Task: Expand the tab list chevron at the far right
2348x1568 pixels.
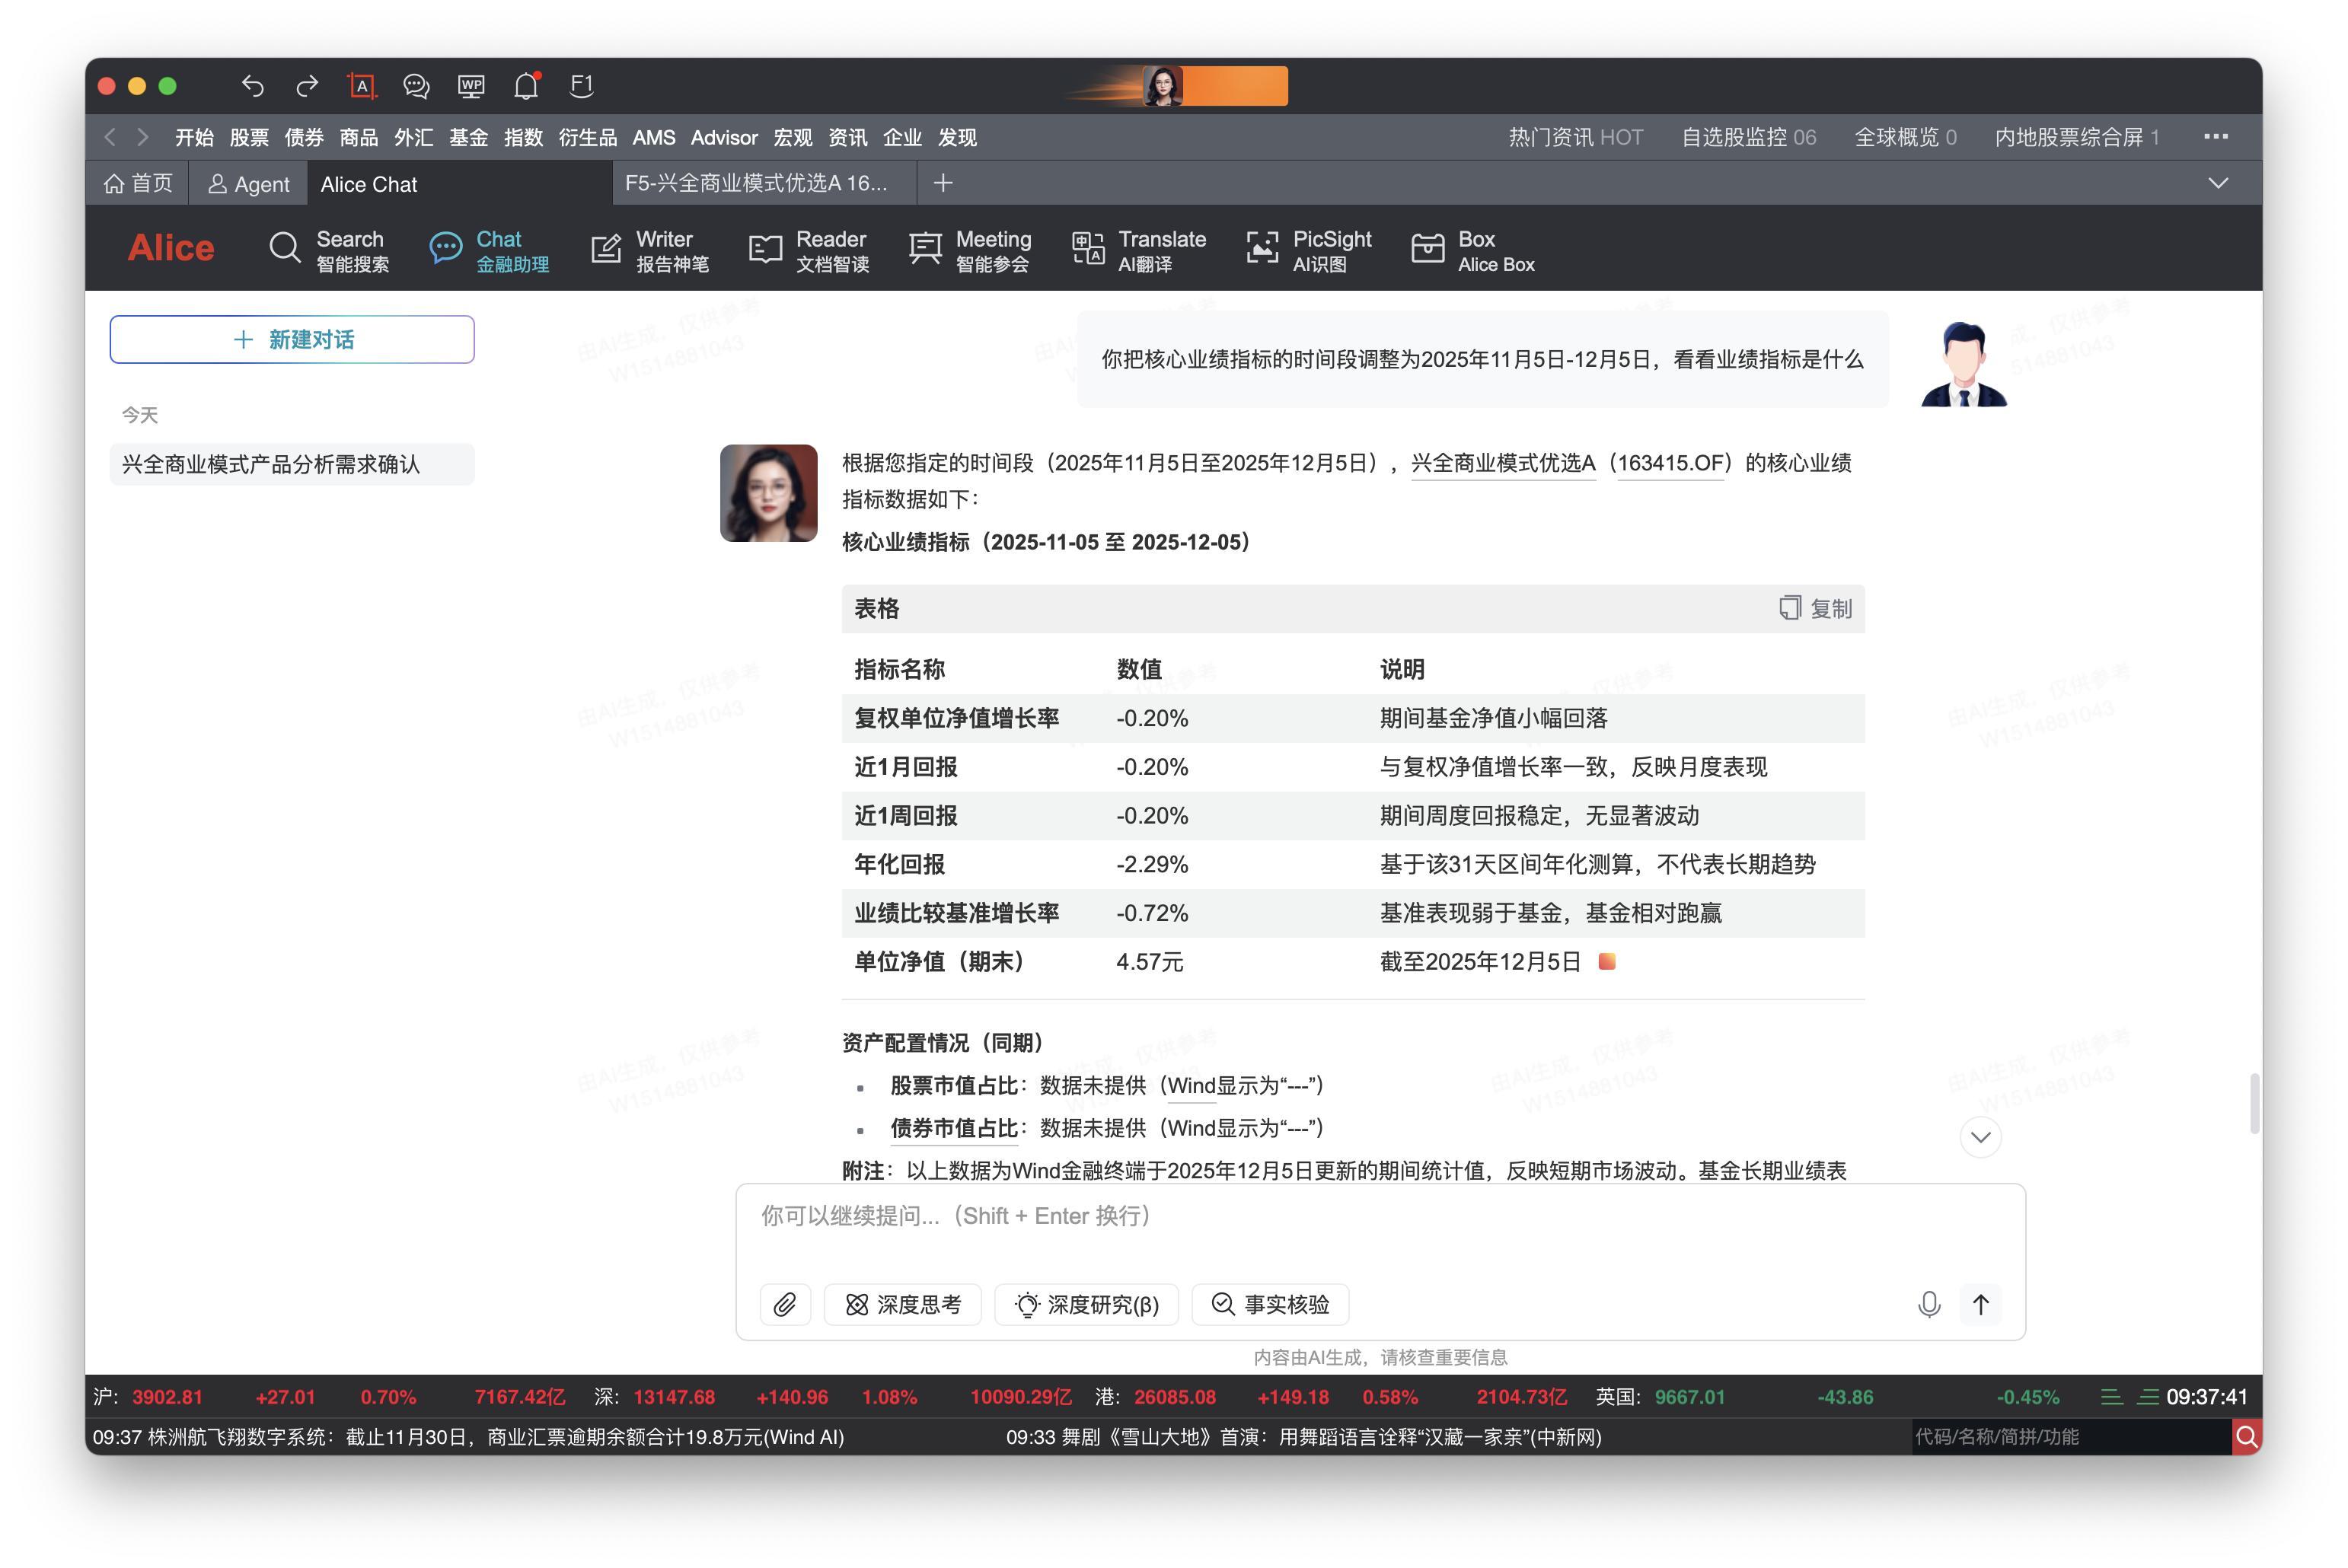Action: click(2217, 183)
